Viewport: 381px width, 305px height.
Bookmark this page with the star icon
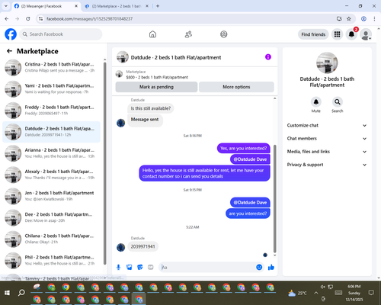[x=349, y=19]
